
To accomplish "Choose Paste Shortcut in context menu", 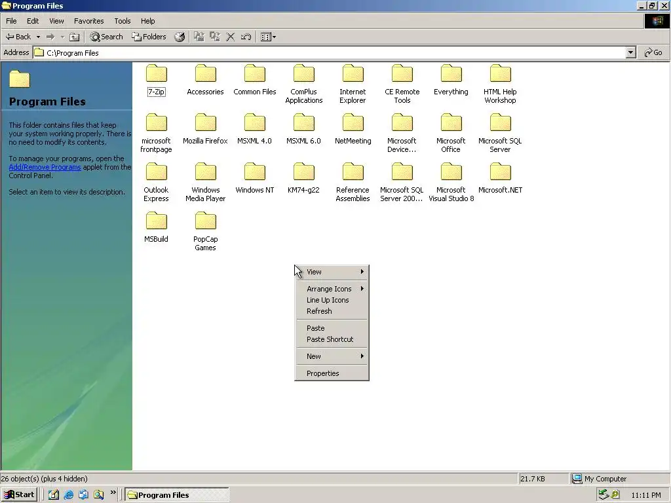I will [x=332, y=339].
